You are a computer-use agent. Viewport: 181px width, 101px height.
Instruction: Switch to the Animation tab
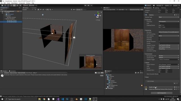click(12, 71)
